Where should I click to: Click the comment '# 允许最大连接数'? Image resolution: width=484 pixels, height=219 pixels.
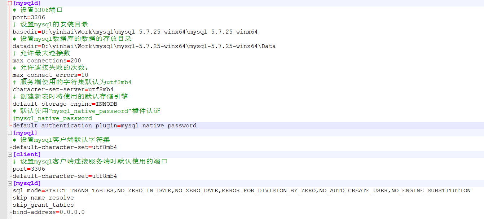41,53
